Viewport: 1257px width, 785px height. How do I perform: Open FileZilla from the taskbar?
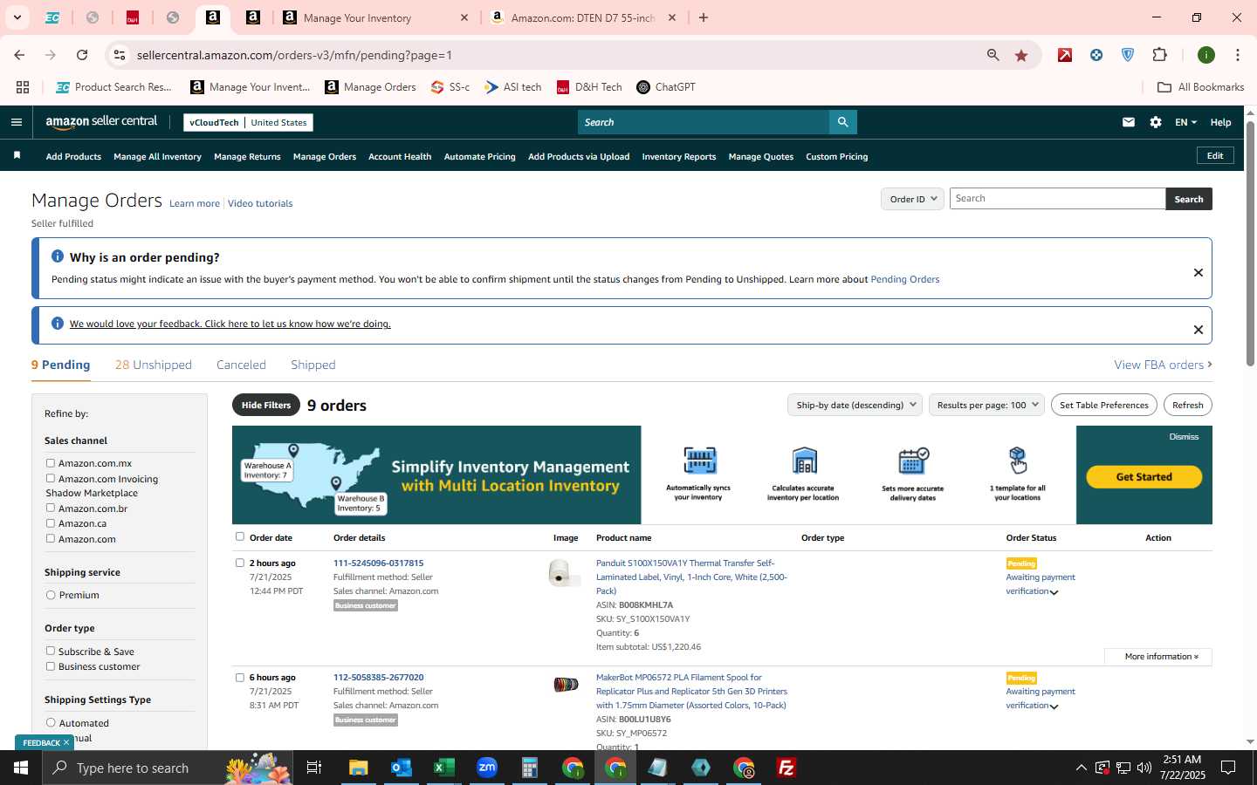coord(786,768)
